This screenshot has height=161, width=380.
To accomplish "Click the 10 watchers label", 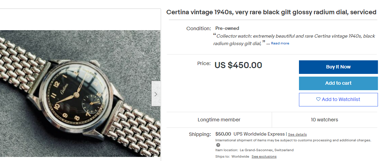I will point(324,120).
